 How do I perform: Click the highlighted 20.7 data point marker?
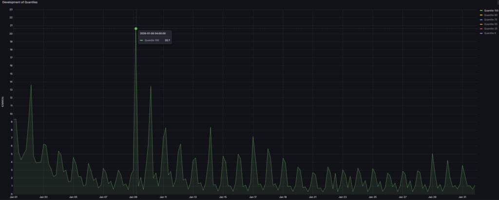coord(135,29)
